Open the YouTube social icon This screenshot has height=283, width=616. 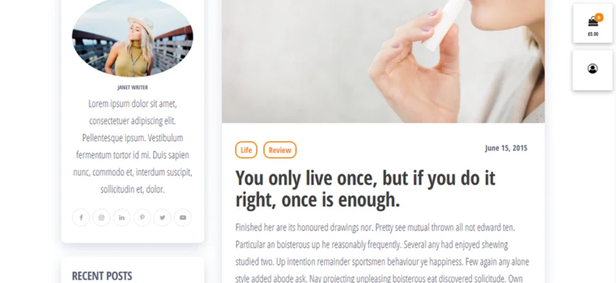click(183, 217)
